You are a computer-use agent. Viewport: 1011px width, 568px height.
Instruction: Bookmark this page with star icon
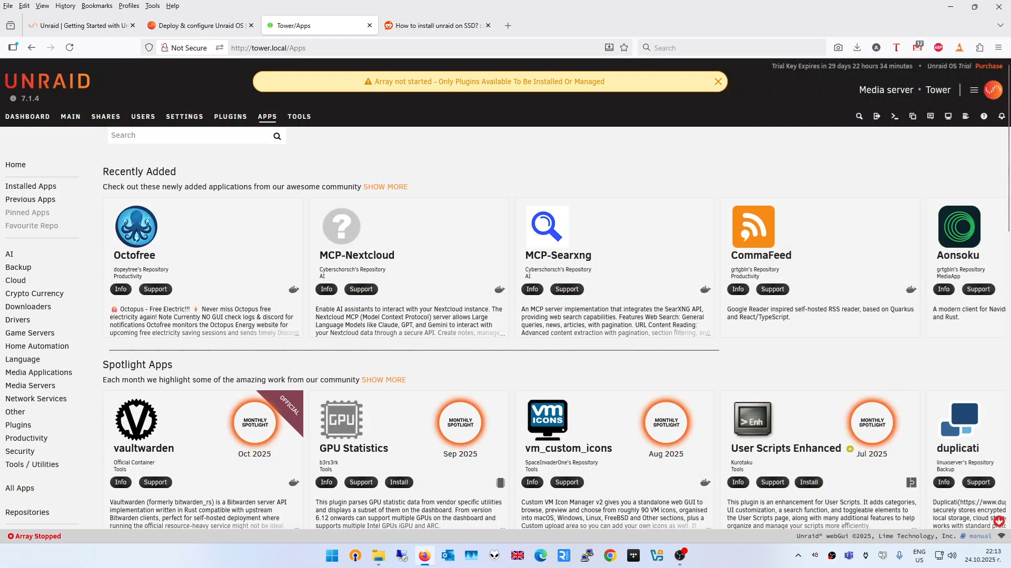pyautogui.click(x=624, y=48)
